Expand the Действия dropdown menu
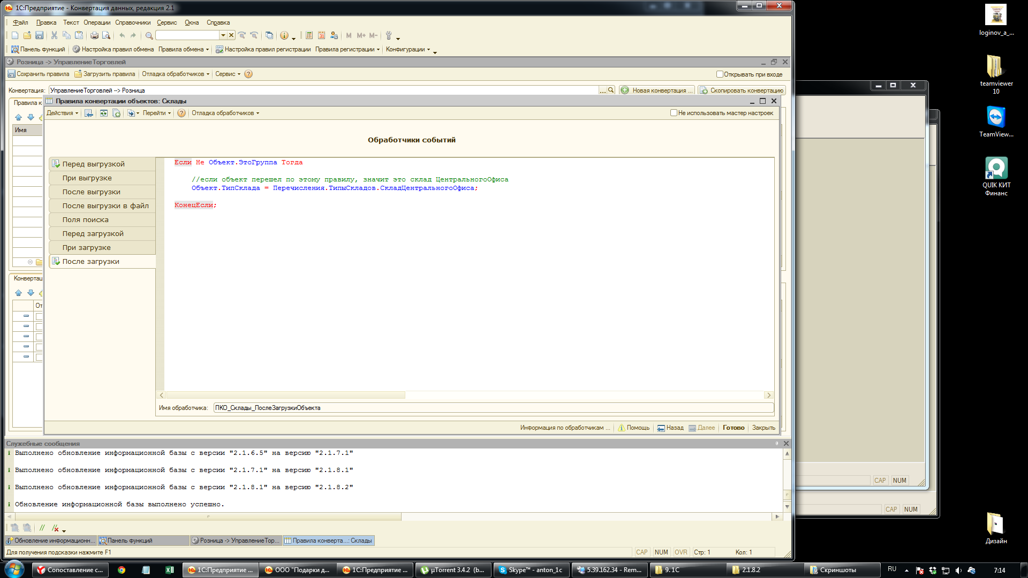This screenshot has width=1028, height=578. (62, 113)
